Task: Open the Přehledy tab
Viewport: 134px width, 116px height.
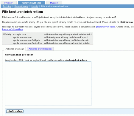Action: 9,3
